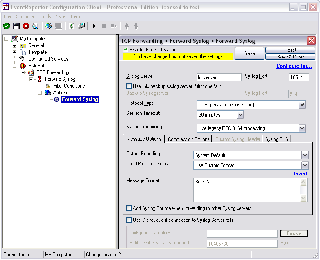The height and width of the screenshot is (260, 320).
Task: Open the Skins menu
Action: 61,16
